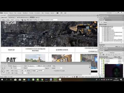
Task: Open the Horiz alignment dropdown
Action: coord(18,71)
